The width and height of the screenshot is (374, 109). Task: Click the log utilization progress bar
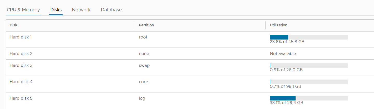click(x=309, y=98)
